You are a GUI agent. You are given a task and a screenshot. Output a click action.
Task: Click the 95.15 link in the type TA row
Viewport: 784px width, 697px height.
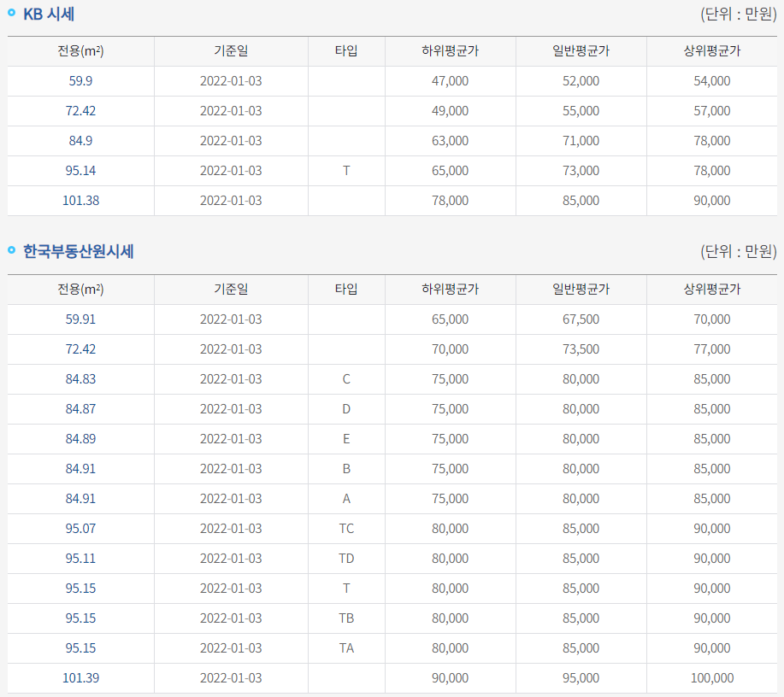tap(80, 648)
